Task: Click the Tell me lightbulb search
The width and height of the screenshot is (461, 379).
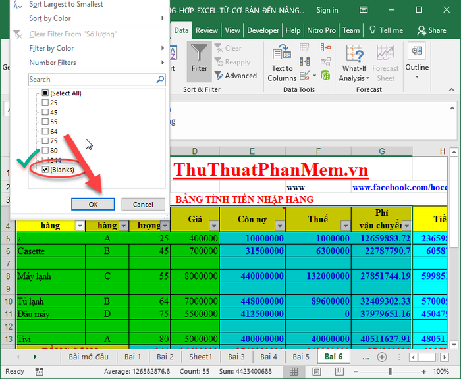Action: click(x=385, y=30)
